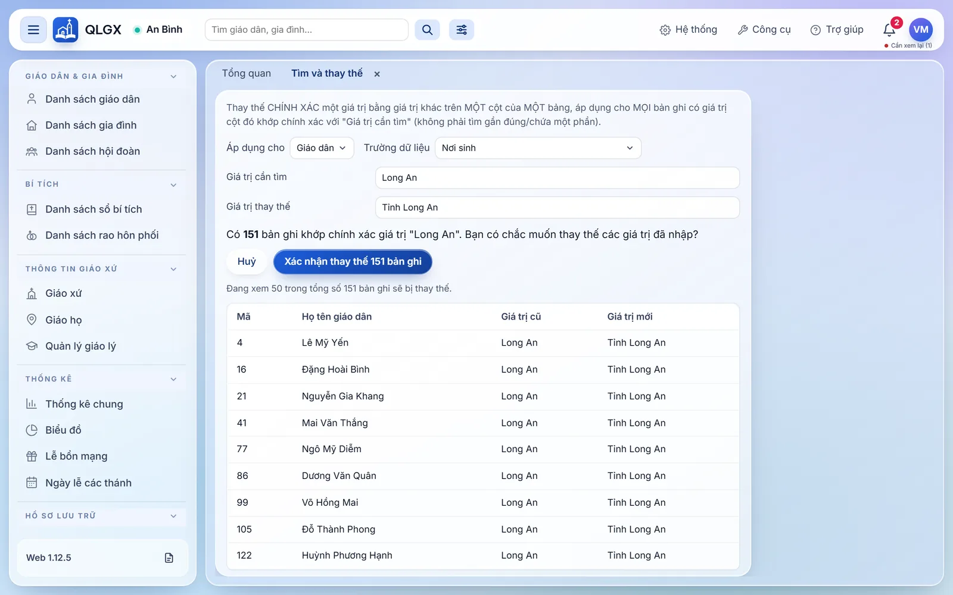Click the Huỷ button
Image resolution: width=953 pixels, height=595 pixels.
[247, 262]
